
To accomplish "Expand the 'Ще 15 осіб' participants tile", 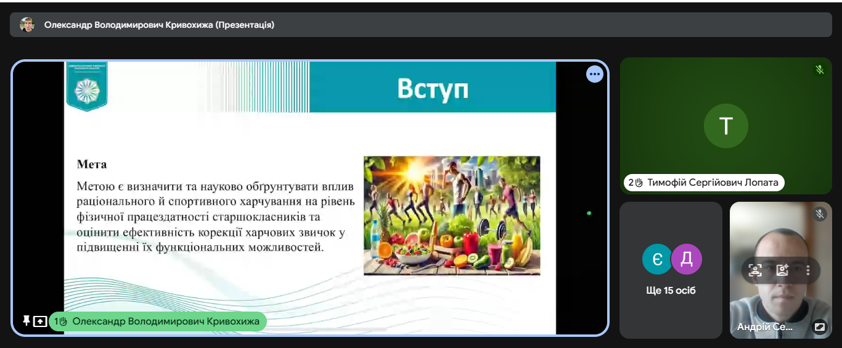I will 671,291.
